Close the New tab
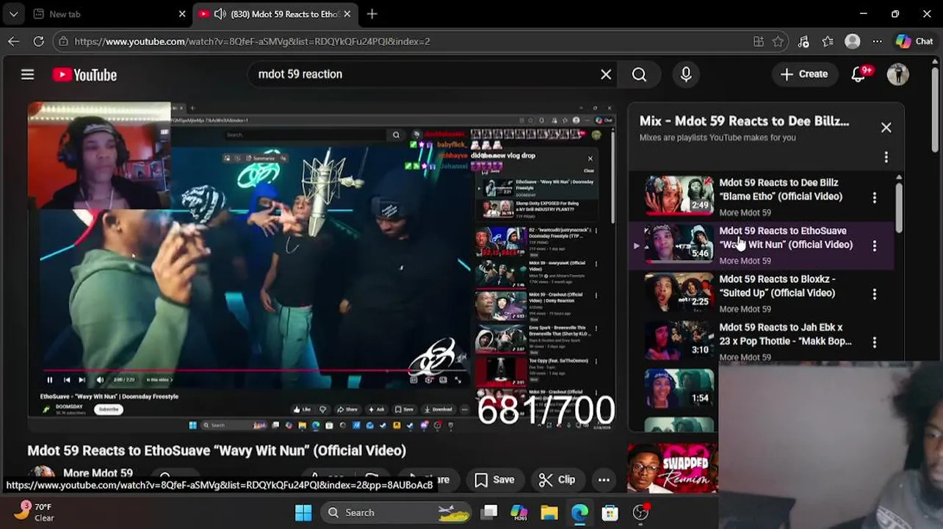 coord(182,14)
